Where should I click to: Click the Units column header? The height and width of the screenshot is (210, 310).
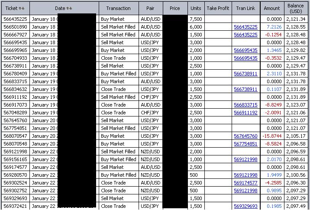195,8
